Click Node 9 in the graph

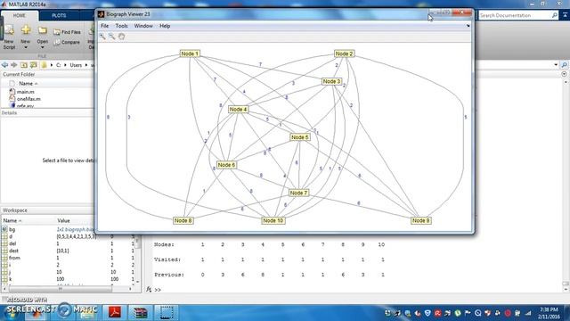[x=421, y=220]
